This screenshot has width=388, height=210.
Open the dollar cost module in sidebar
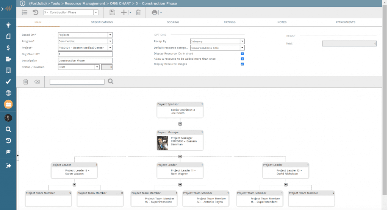point(8,48)
